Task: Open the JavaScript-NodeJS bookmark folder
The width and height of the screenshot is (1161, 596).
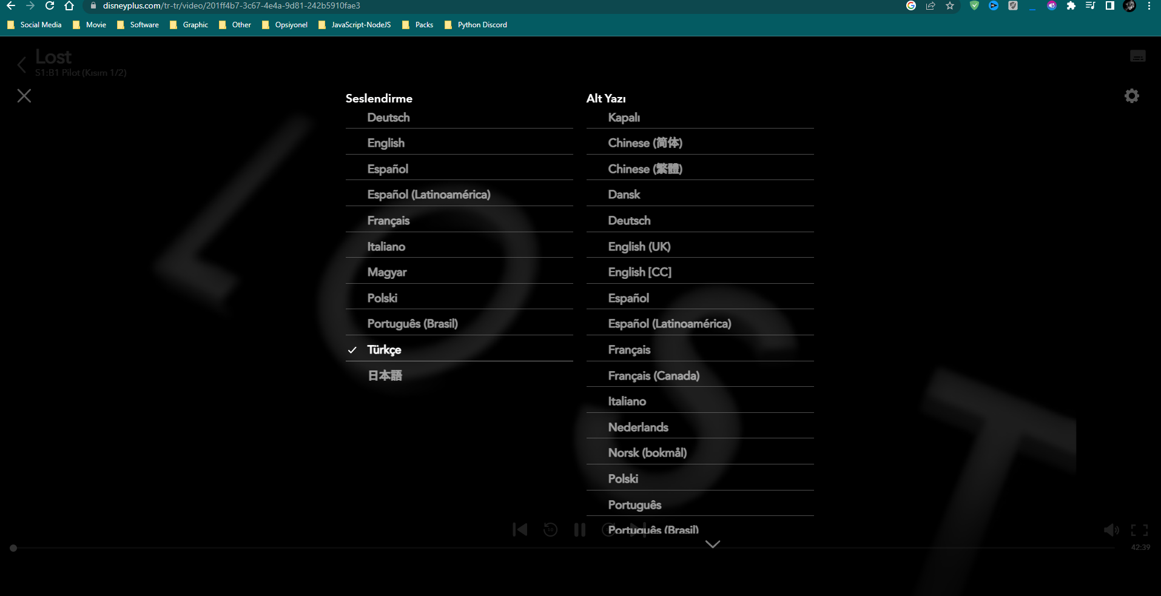Action: point(355,25)
